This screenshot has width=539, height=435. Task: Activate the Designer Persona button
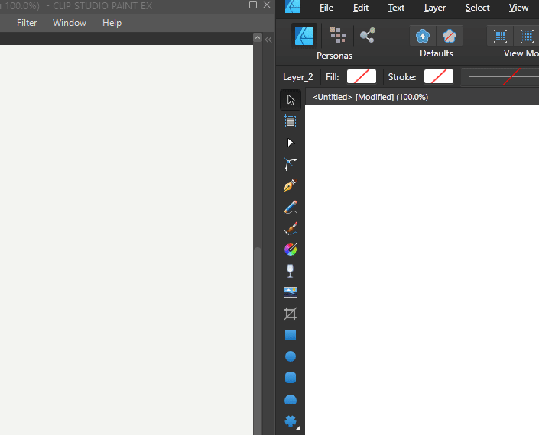click(304, 35)
